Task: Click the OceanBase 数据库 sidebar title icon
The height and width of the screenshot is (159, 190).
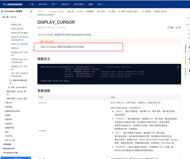Action: (2, 11)
